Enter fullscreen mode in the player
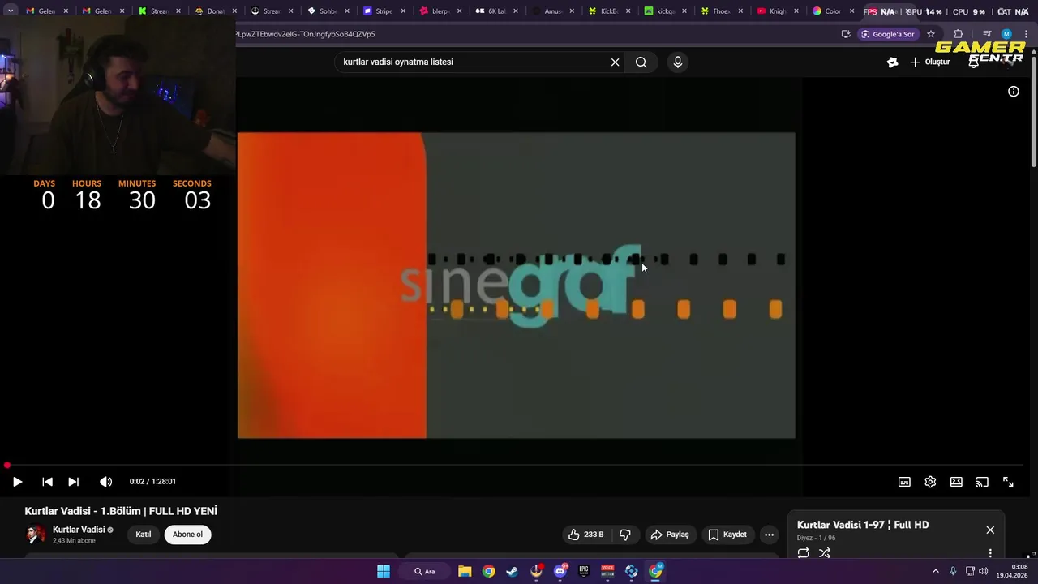This screenshot has width=1038, height=584. click(1008, 482)
